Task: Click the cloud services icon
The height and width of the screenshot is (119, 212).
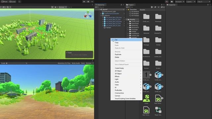Action: [x=172, y=2]
